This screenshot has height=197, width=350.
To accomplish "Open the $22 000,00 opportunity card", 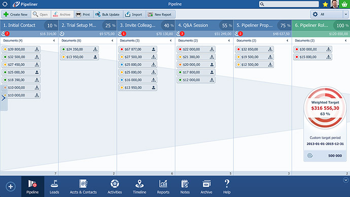I will (196, 49).
